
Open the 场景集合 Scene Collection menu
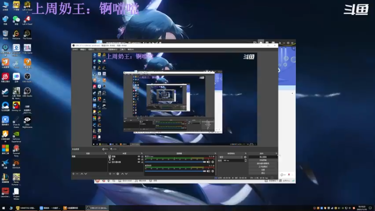(x=112, y=50)
